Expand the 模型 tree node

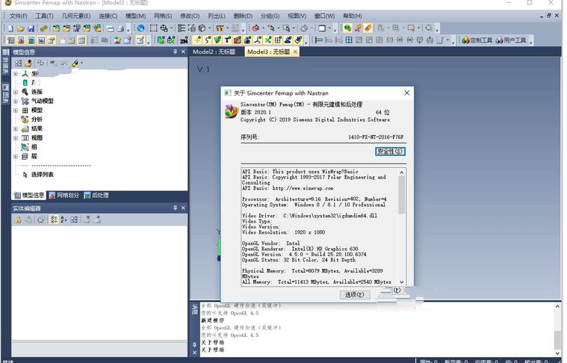point(16,111)
